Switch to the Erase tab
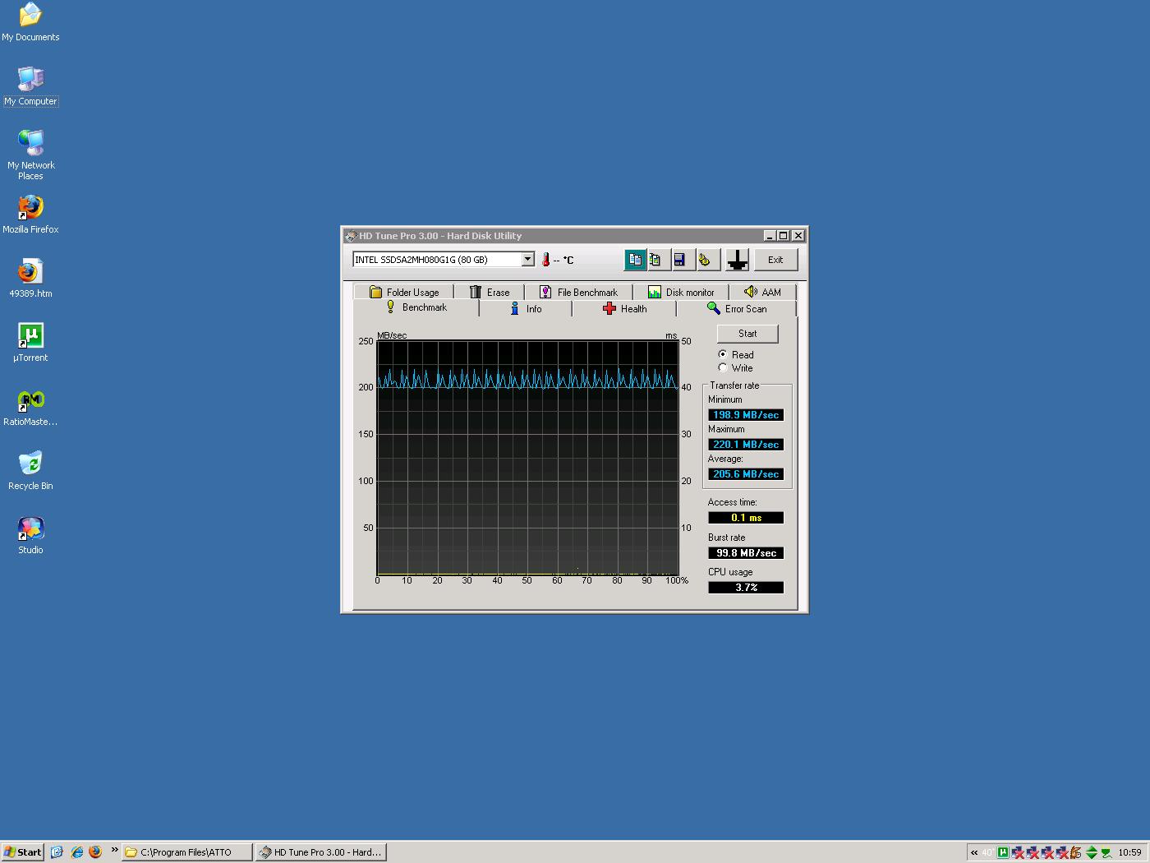Screen dimensions: 1150x863 (490, 292)
